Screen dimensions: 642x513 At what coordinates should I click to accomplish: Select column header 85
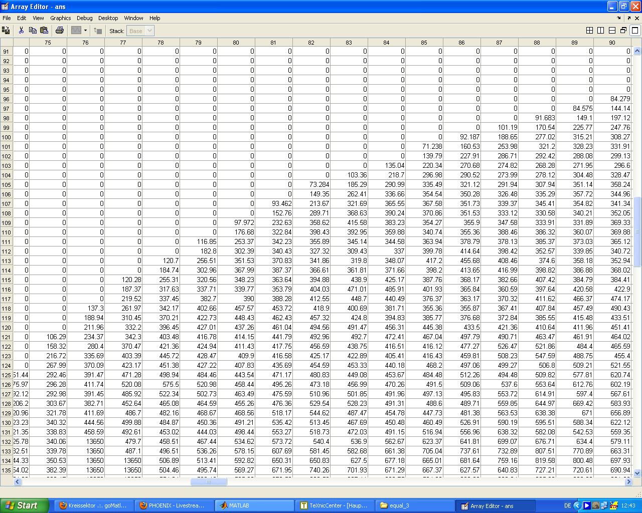coord(424,43)
